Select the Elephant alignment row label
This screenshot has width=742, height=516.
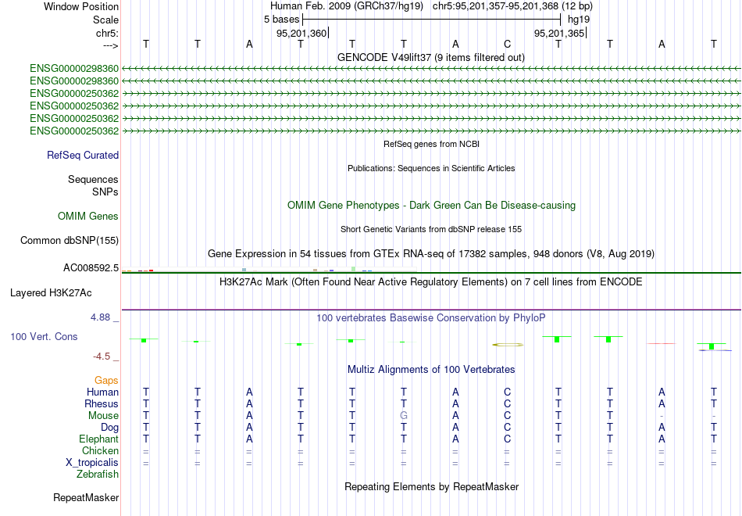pyautogui.click(x=99, y=439)
